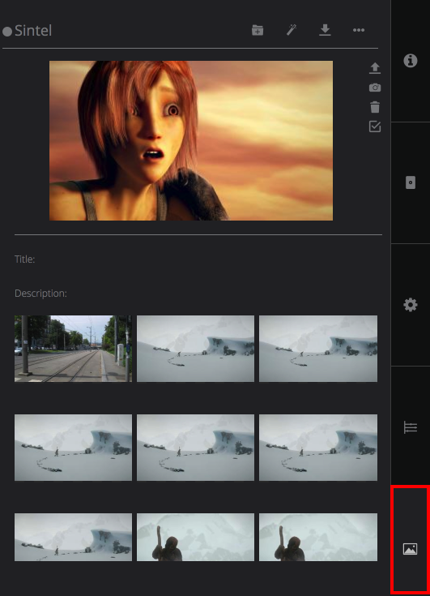The height and width of the screenshot is (596, 430).
Task: Click the camera snapshot icon
Action: click(x=375, y=88)
